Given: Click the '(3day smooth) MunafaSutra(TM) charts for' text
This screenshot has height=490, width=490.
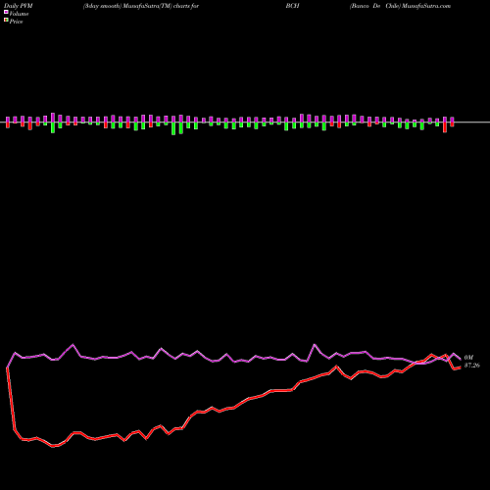Looking at the screenshot, I should tap(141, 6).
